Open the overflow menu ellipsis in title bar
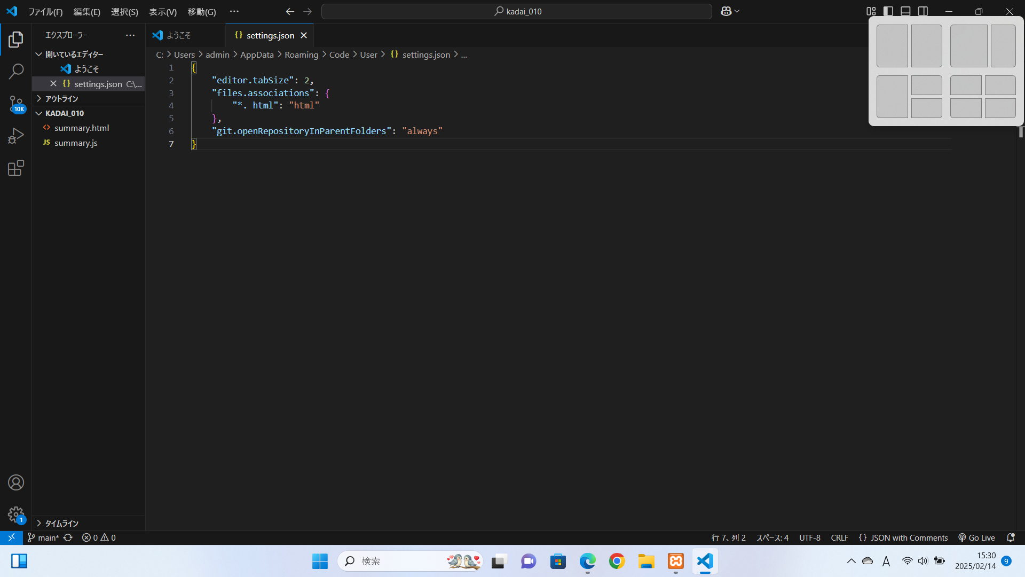 click(x=234, y=11)
